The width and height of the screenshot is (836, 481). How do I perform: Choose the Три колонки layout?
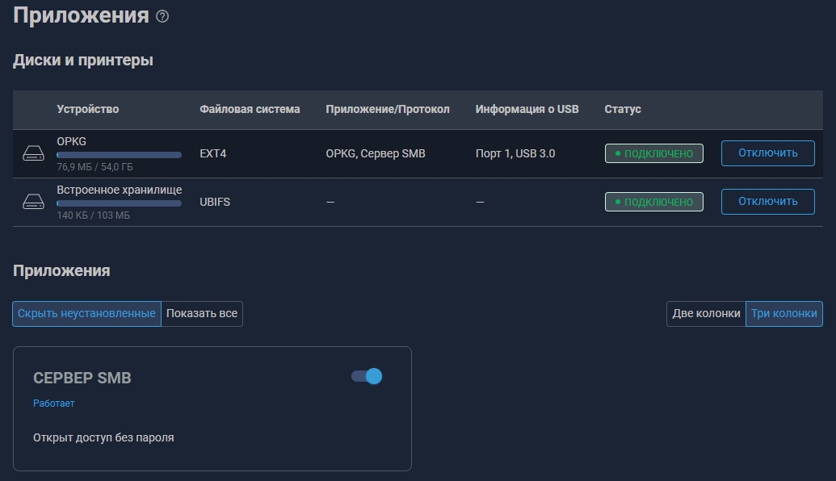[783, 313]
